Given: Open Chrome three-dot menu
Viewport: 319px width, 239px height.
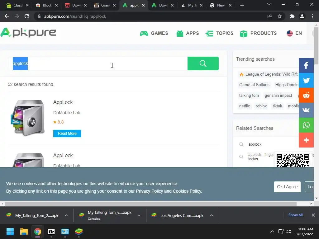Looking at the screenshot, I should pos(312,16).
